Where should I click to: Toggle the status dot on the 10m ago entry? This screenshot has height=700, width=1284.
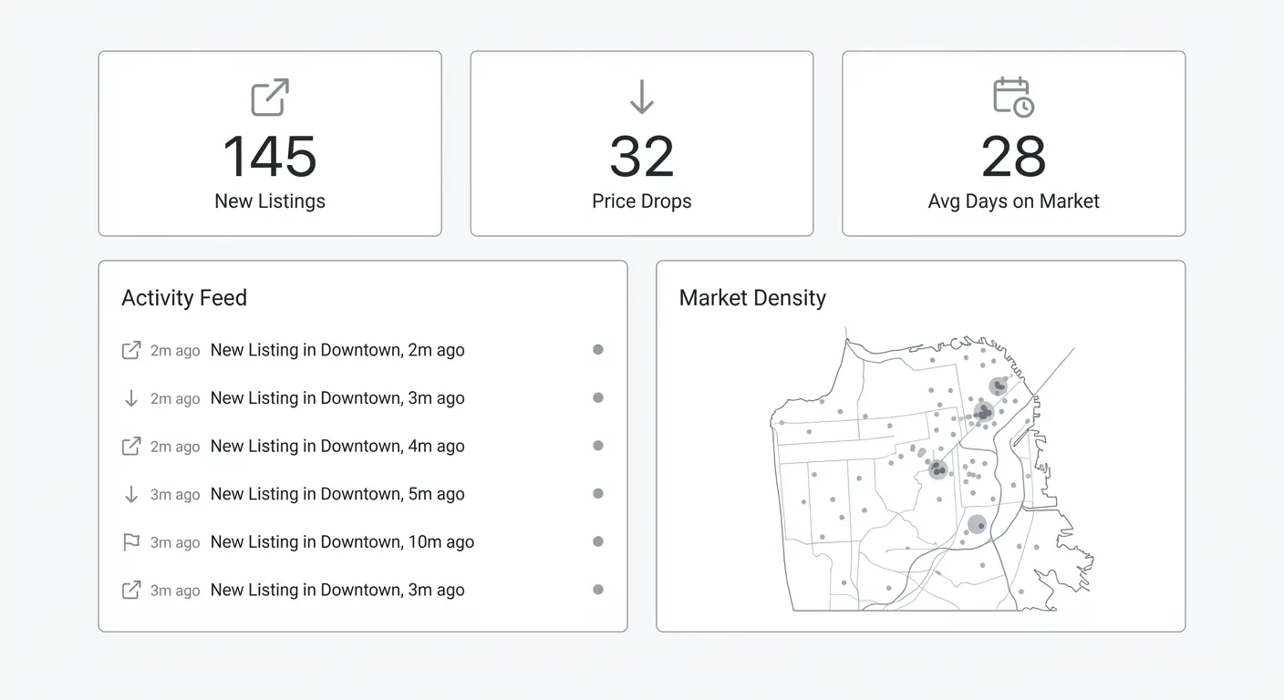598,541
